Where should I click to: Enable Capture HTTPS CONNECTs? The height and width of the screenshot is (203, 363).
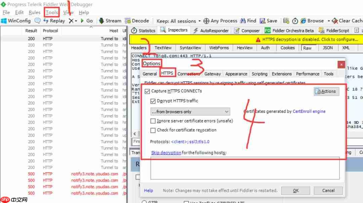(147, 91)
